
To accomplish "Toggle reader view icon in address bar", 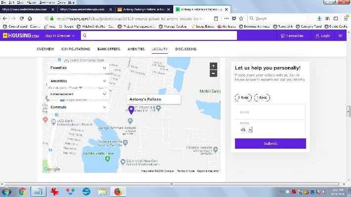I will [216, 19].
